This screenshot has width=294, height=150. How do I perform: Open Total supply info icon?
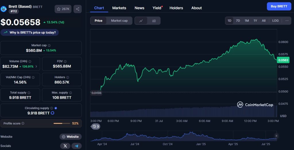[29, 92]
